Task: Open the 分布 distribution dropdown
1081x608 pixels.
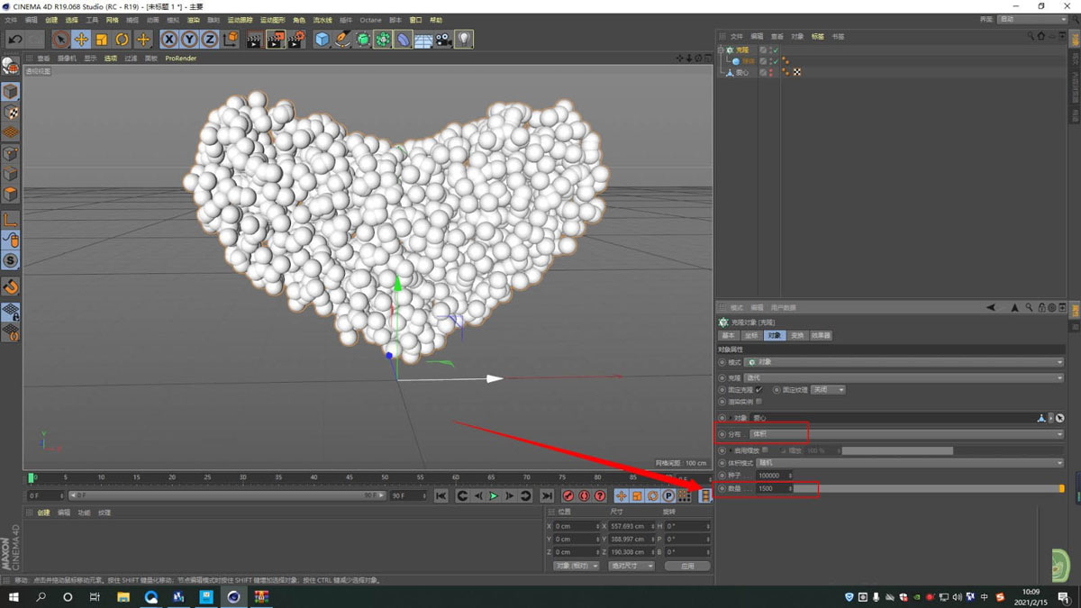Action: pyautogui.click(x=905, y=434)
